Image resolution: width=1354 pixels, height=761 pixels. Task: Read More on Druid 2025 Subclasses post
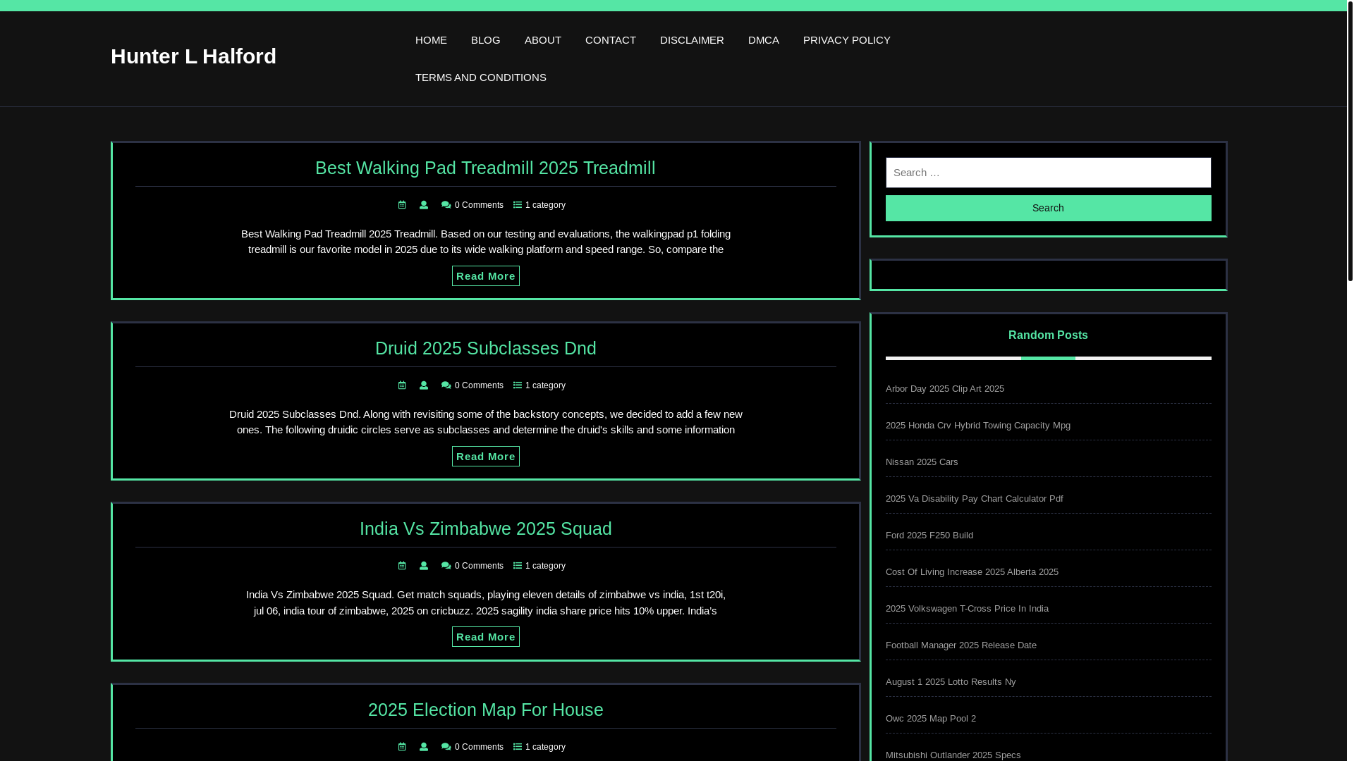click(x=485, y=457)
